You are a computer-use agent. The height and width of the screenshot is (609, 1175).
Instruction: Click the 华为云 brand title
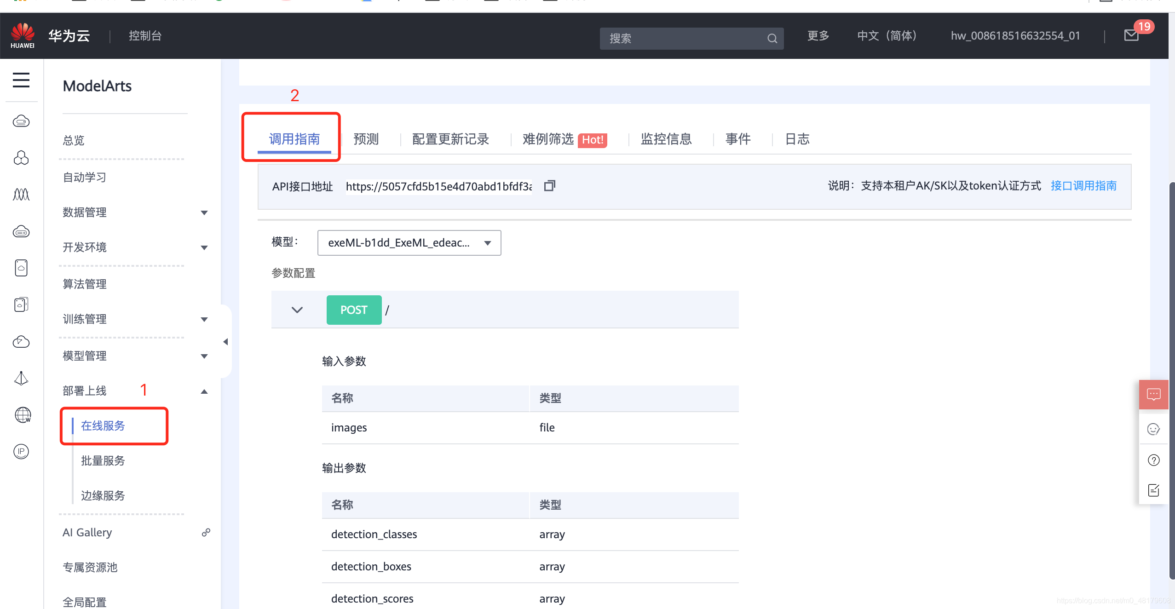69,36
